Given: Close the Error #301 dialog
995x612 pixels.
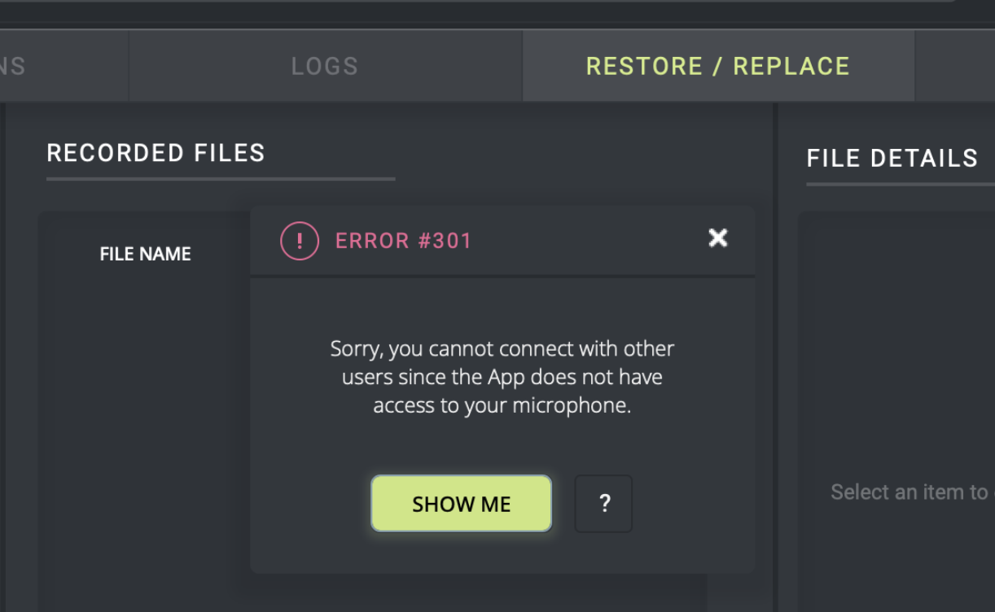Looking at the screenshot, I should point(717,238).
